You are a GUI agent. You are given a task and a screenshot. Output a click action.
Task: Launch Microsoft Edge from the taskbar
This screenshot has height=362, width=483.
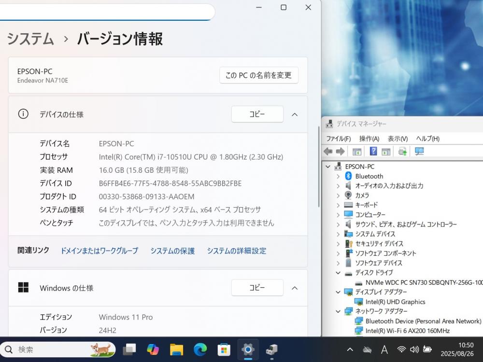(x=200, y=349)
